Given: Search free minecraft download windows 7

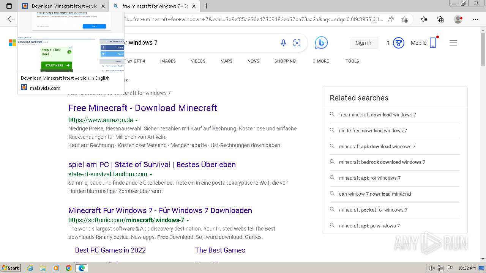Looking at the screenshot, I should coord(395,115).
